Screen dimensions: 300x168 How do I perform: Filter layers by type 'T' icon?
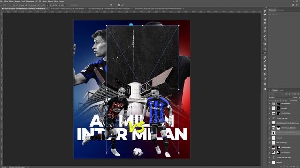coord(292,94)
